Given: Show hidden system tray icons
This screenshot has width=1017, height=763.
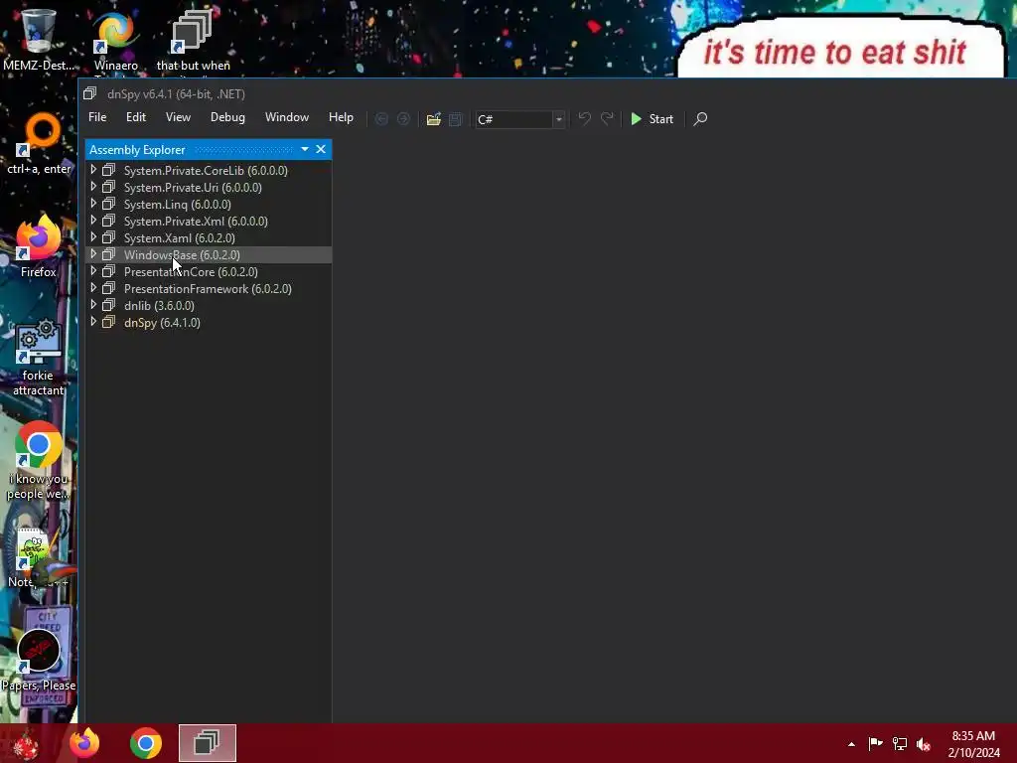Looking at the screenshot, I should tap(851, 744).
